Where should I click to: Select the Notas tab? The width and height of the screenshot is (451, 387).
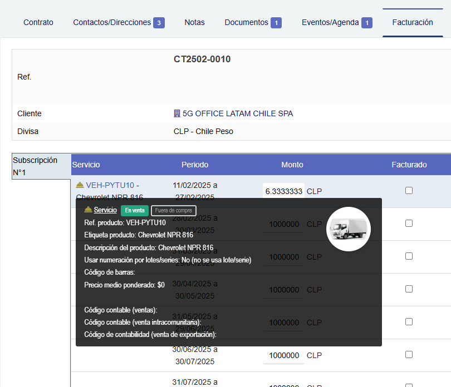[194, 23]
